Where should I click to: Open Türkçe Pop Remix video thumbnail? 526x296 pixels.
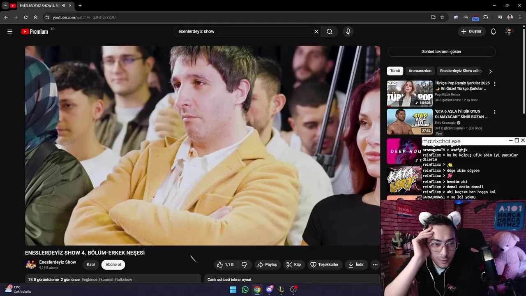[x=410, y=93]
